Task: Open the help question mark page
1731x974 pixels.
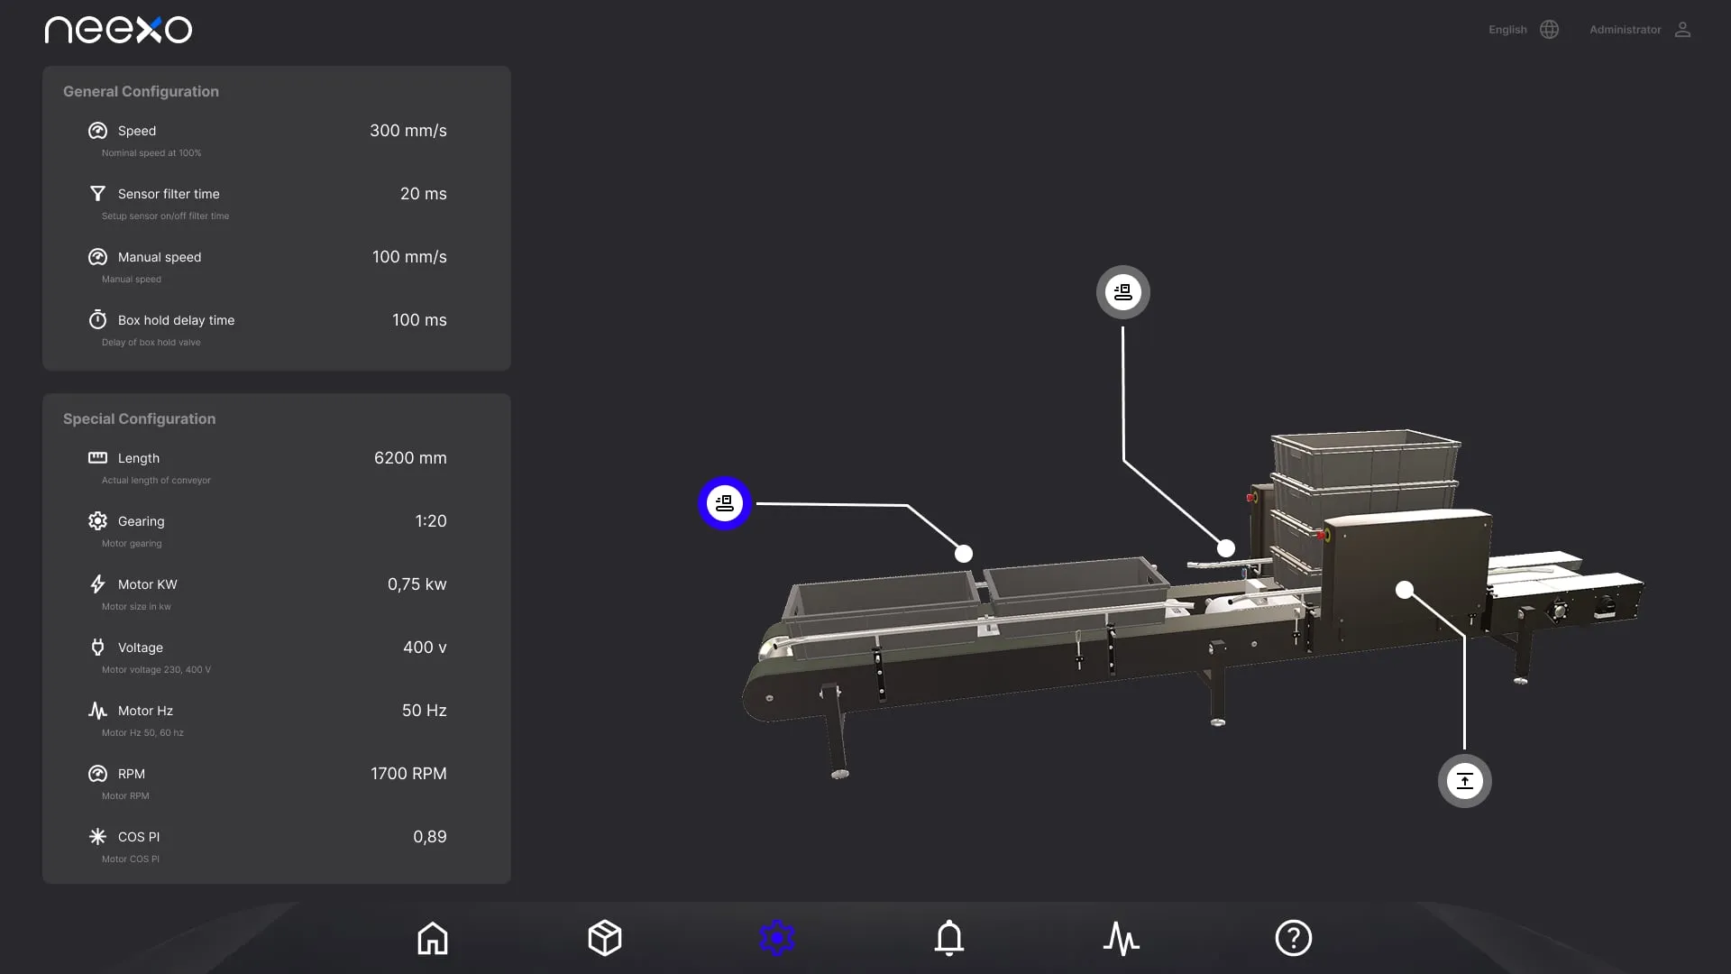Action: pos(1294,938)
